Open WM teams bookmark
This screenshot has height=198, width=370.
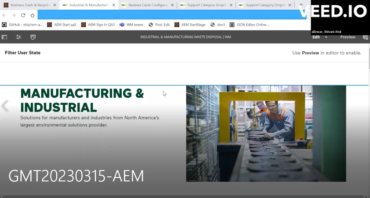point(132,24)
